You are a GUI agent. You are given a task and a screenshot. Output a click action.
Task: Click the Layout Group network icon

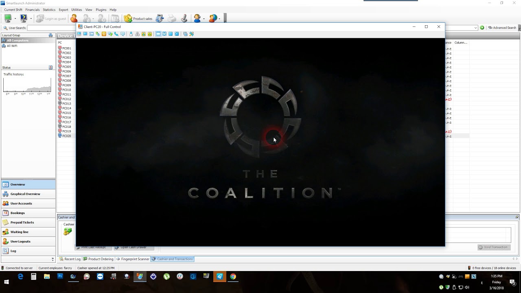(50, 35)
